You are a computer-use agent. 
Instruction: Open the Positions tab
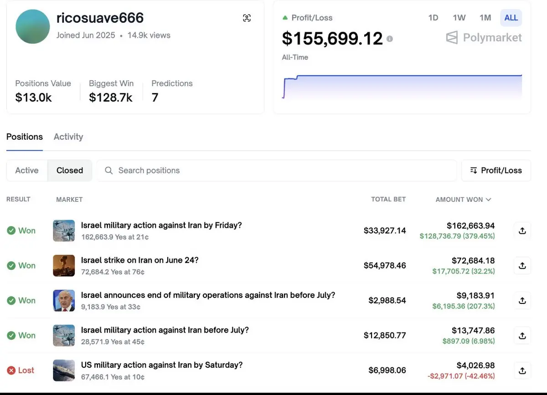click(x=25, y=137)
